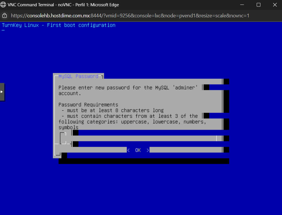Click the left angle bracket beside OK
The height and width of the screenshot is (215, 282).
point(128,150)
